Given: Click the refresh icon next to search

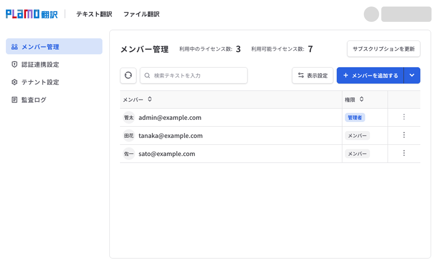Looking at the screenshot, I should point(128,75).
